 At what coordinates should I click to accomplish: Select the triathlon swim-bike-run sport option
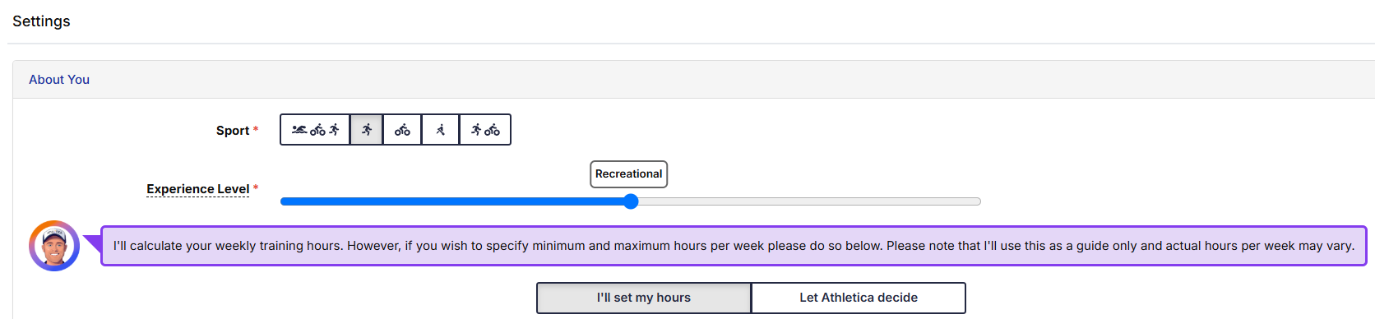coord(315,130)
